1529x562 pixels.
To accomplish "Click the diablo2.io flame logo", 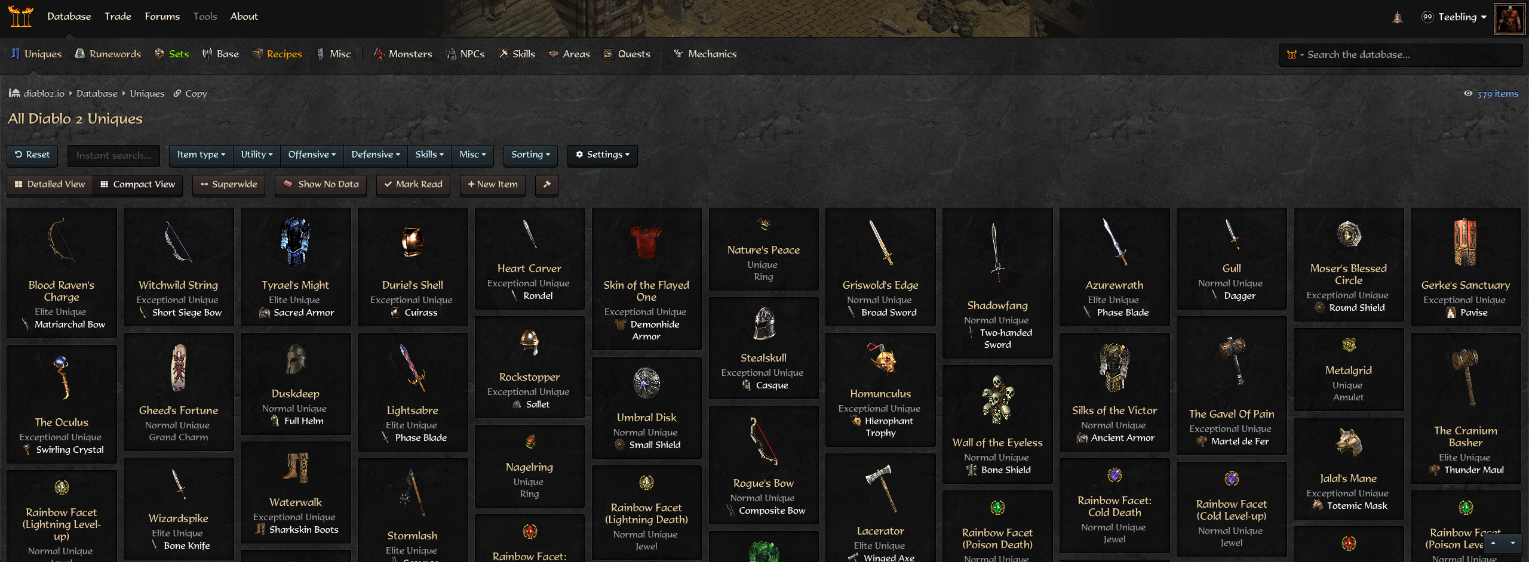I will pos(21,16).
